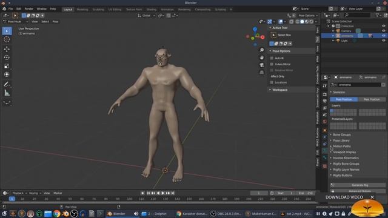Open the Window menu
The width and height of the screenshot is (388, 218).
pyautogui.click(x=42, y=9)
